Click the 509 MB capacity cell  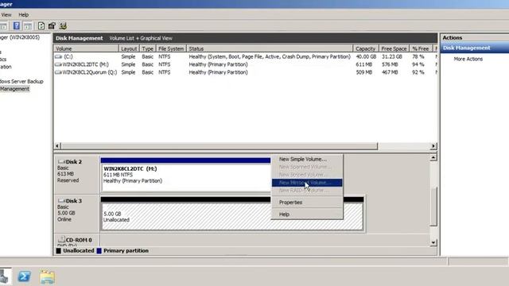click(364, 72)
